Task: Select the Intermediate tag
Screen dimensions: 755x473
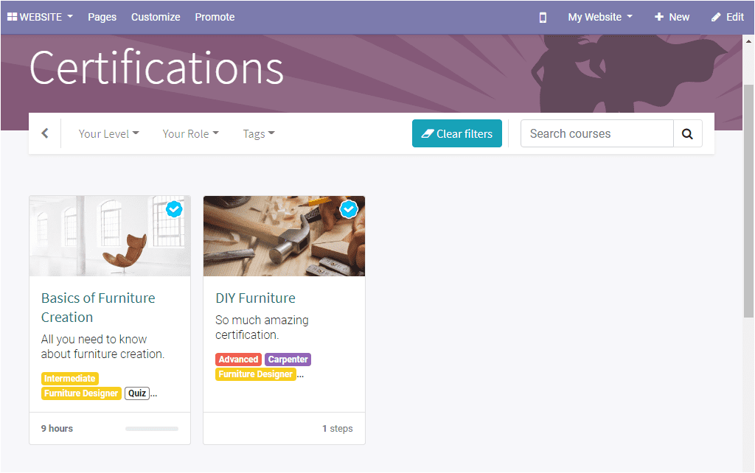Action: [x=70, y=378]
